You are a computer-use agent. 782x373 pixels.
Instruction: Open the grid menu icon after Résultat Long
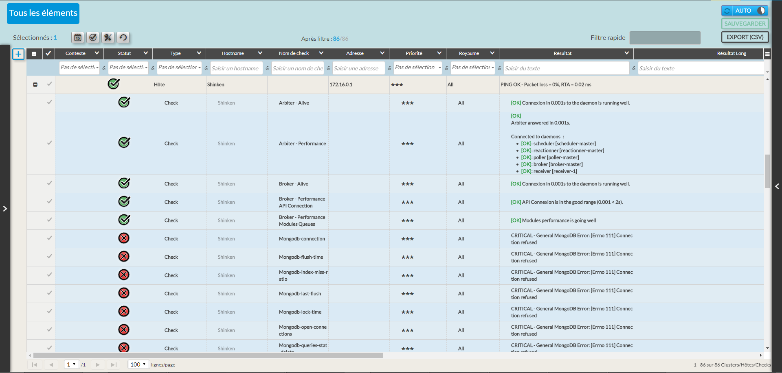tap(767, 54)
